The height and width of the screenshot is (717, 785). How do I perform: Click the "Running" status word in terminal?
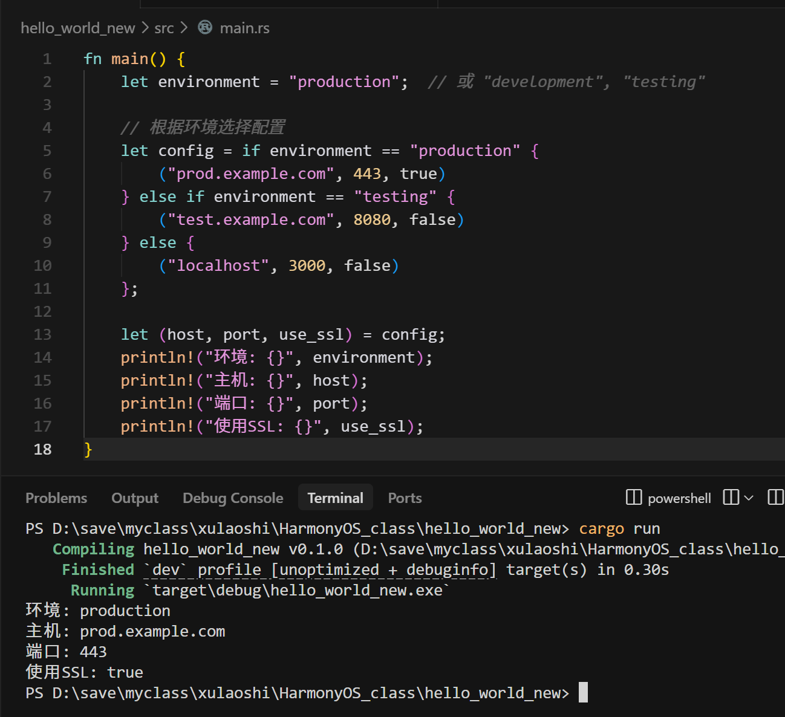pos(103,591)
